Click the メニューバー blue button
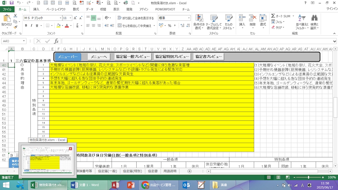The height and width of the screenshot is (190, 338). click(68, 57)
